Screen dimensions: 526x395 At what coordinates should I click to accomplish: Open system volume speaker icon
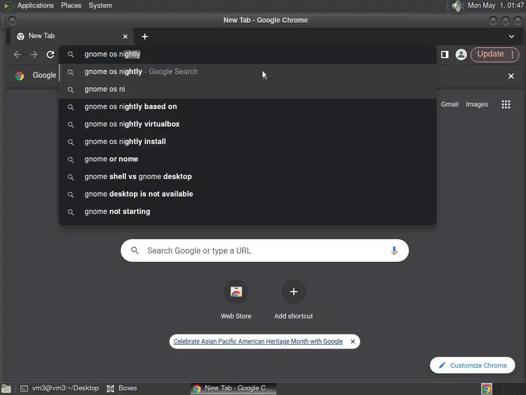[457, 6]
